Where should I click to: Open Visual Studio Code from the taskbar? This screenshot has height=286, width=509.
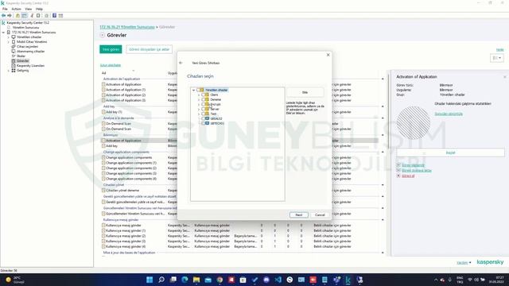pyautogui.click(x=278, y=280)
